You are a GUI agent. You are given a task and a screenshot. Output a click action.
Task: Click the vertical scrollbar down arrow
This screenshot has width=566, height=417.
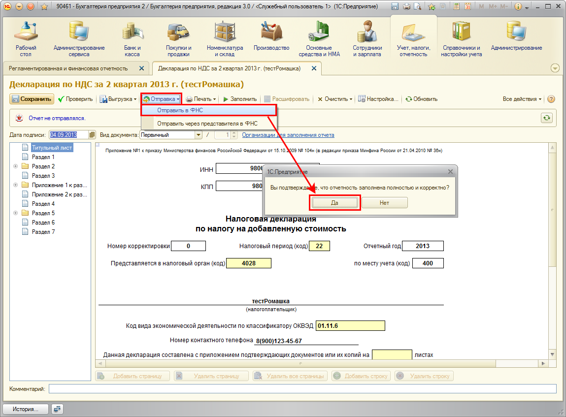coord(552,354)
